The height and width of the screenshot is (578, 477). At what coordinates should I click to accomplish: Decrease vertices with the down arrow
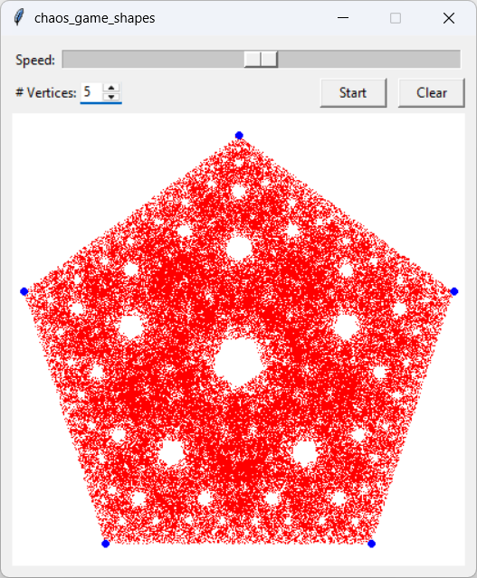111,97
